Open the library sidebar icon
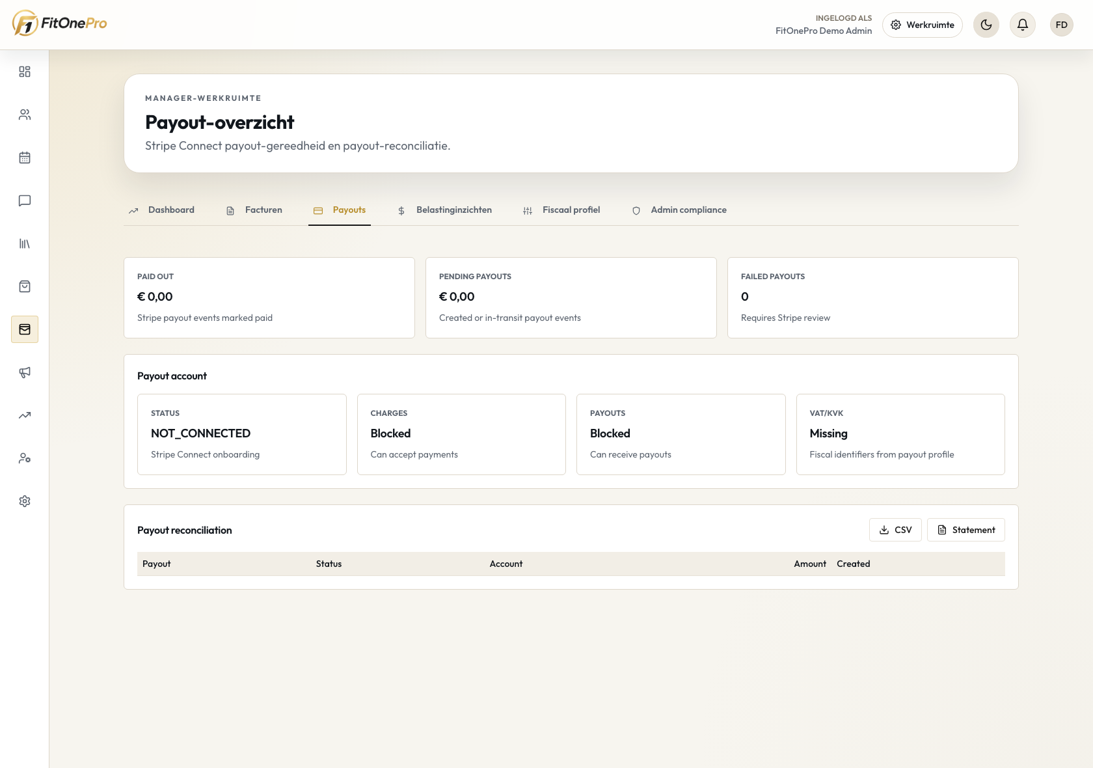This screenshot has width=1093, height=768. click(x=25, y=243)
